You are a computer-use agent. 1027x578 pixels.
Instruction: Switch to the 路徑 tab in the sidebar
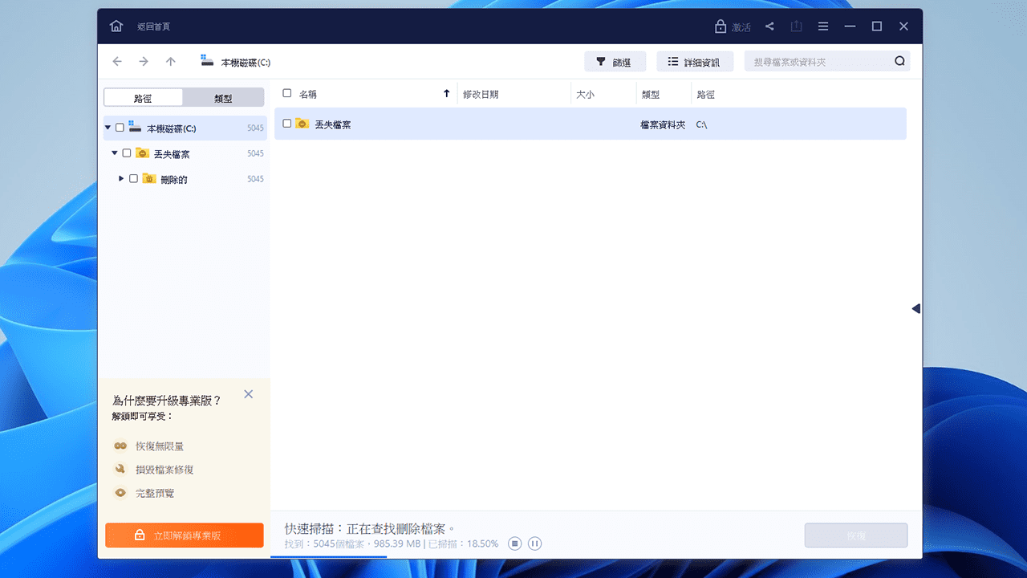click(x=143, y=96)
